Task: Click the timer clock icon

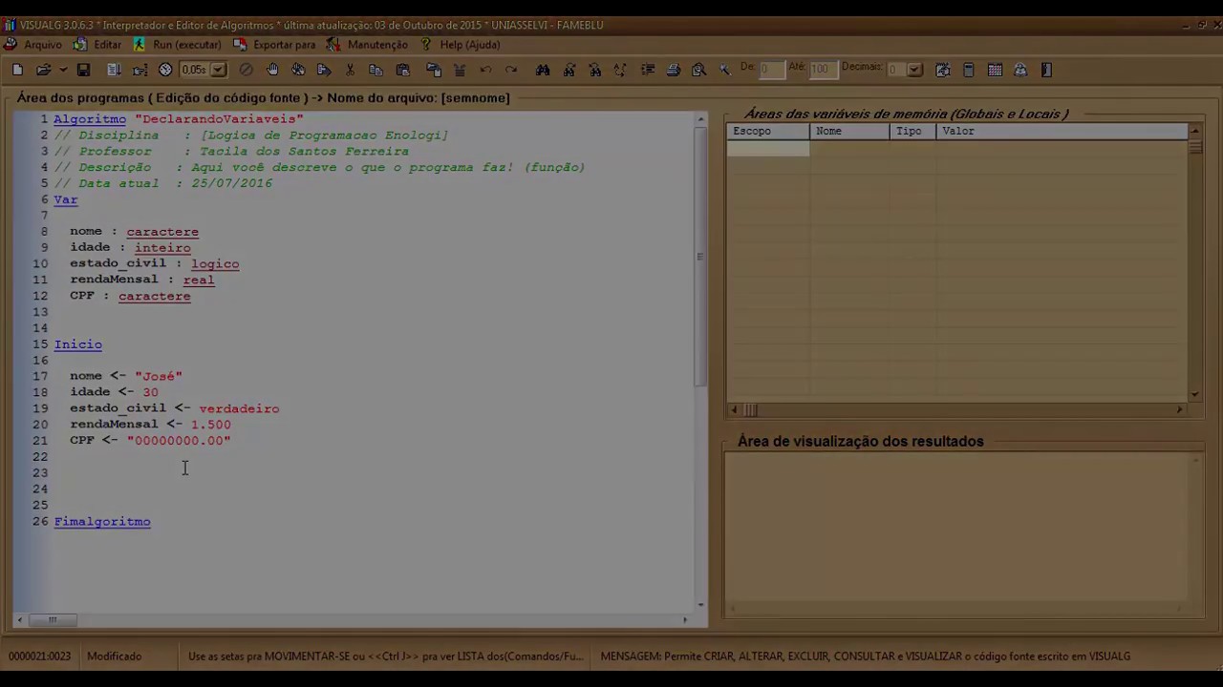Action: tap(165, 70)
